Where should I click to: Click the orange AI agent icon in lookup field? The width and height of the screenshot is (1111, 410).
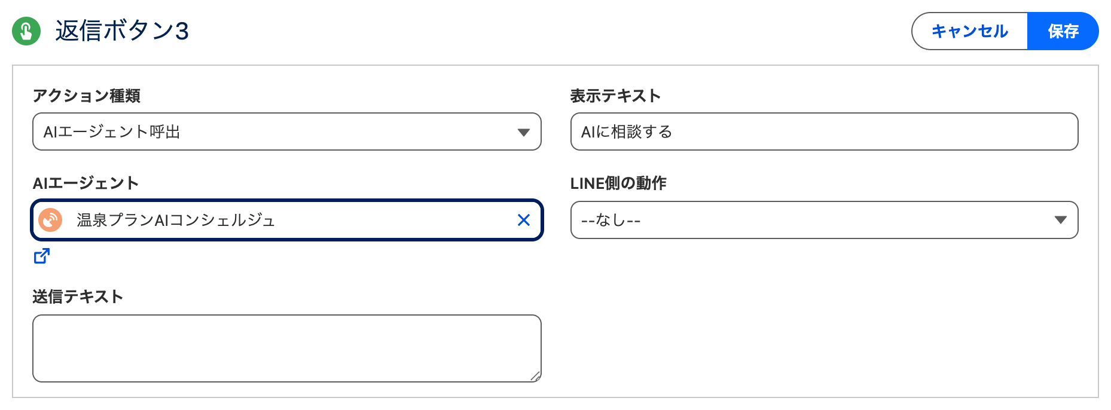(x=50, y=220)
